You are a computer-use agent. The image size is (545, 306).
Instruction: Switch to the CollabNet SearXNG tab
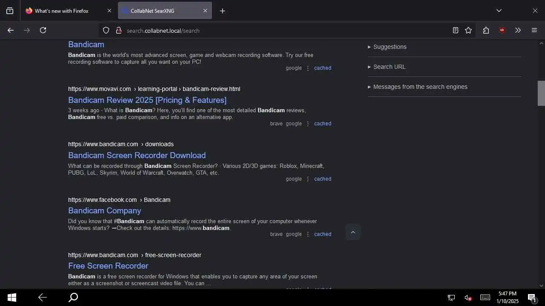pos(165,11)
